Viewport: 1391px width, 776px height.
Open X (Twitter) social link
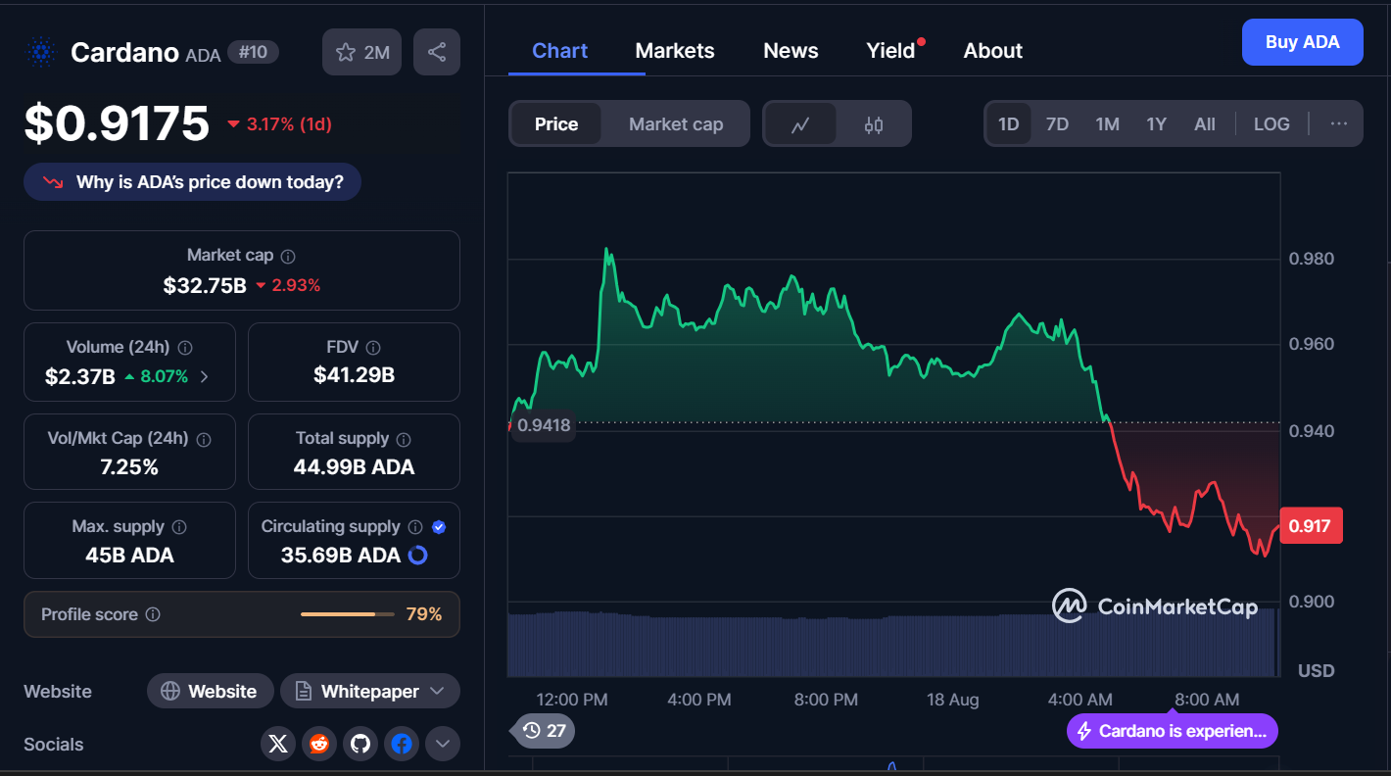278,745
